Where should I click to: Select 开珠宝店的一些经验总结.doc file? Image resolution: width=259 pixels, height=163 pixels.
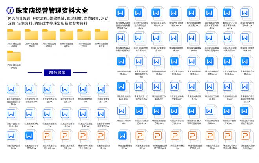coord(31,90)
